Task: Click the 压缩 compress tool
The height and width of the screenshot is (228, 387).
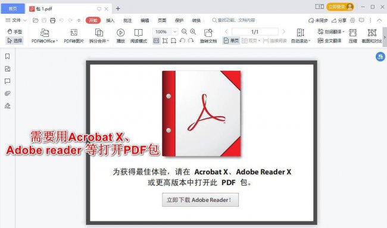Action: tap(352, 36)
